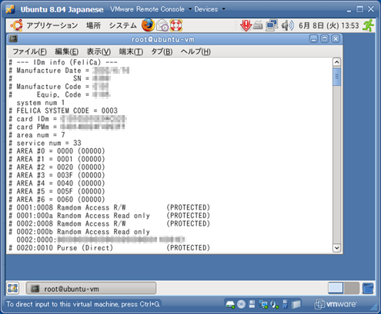
Task: Click the terminal scrollbar down arrow
Action: (x=336, y=248)
